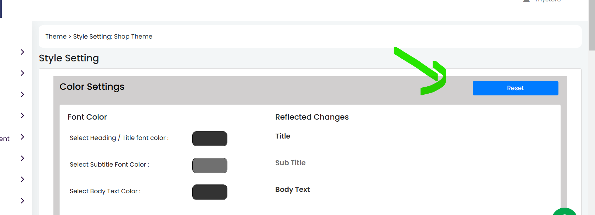
Task: Expand the third sidebar chevron from top
Action: [22, 94]
